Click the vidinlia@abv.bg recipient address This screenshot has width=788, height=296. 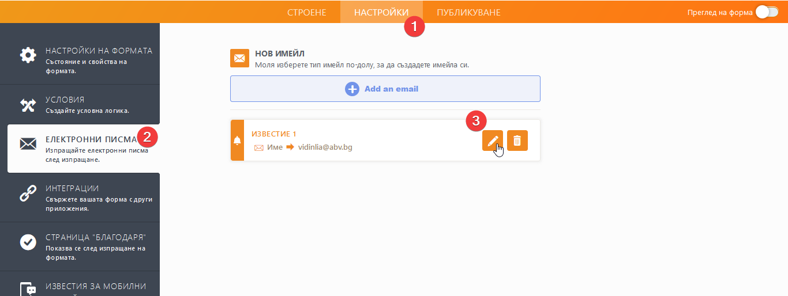(325, 147)
